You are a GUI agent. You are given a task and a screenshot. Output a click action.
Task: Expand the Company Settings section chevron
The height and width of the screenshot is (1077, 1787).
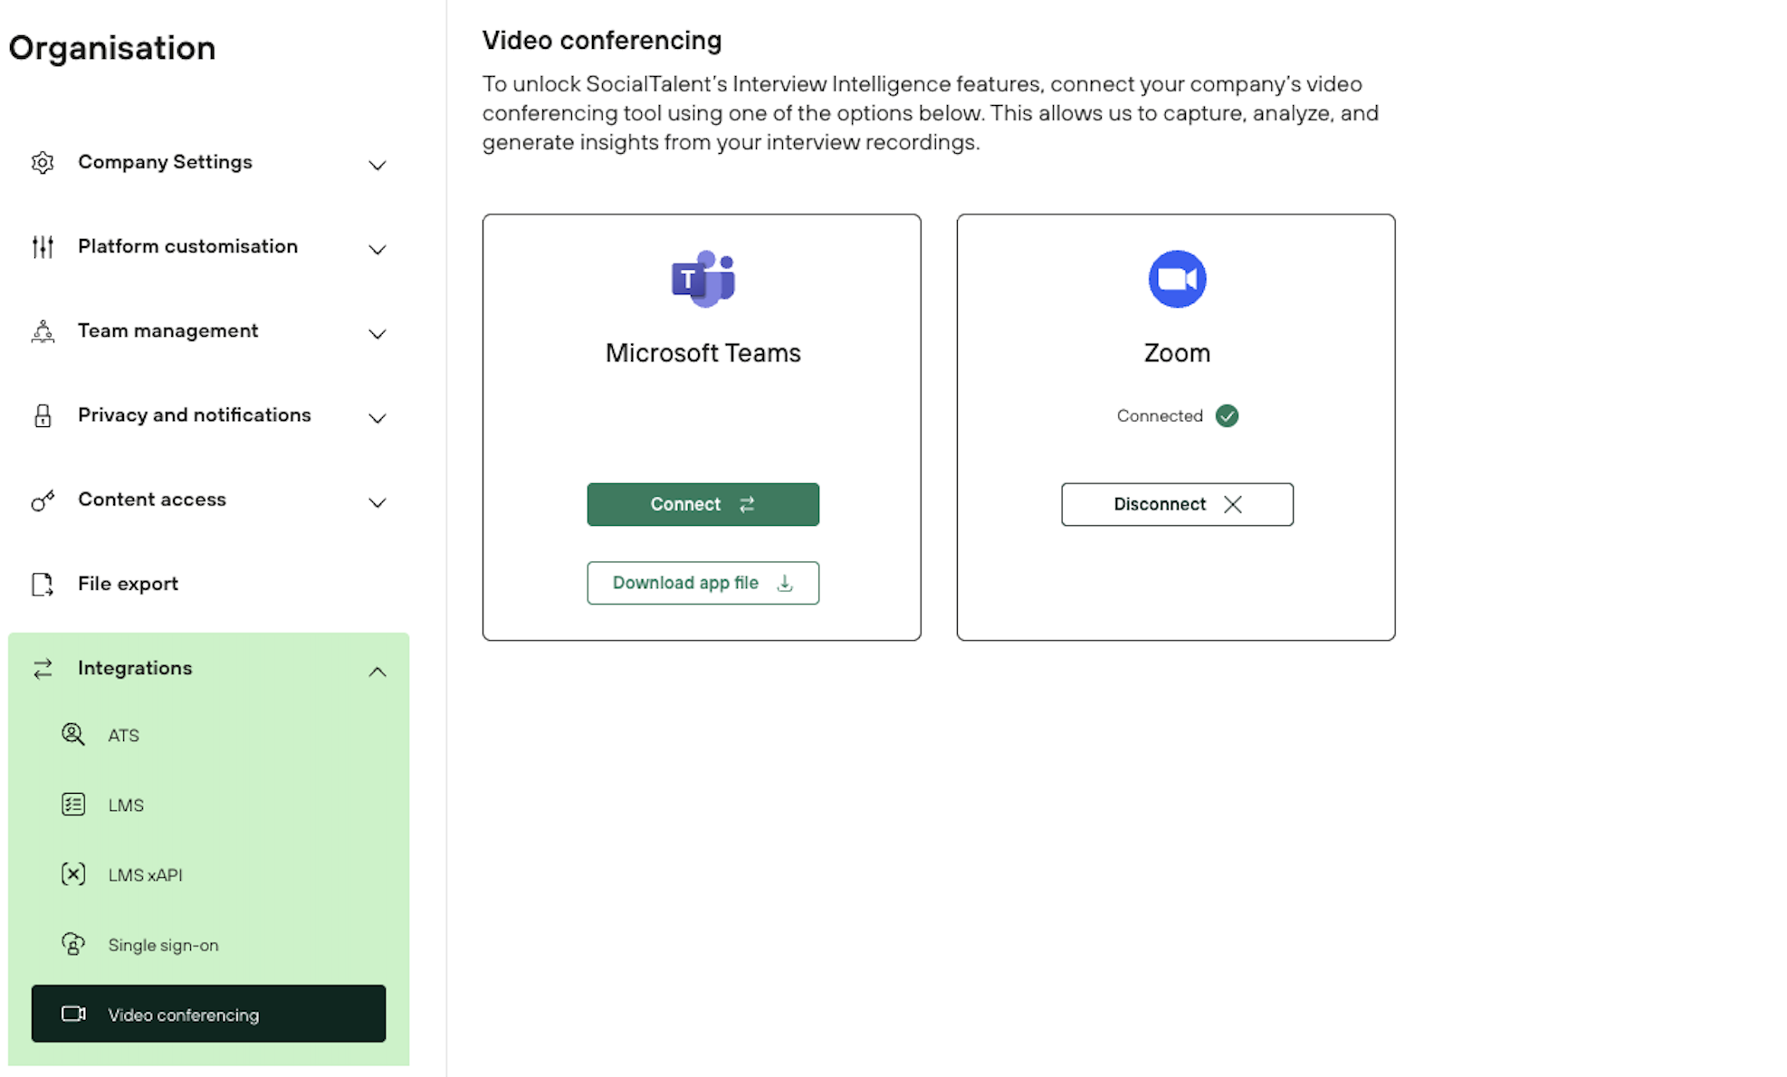coord(377,165)
